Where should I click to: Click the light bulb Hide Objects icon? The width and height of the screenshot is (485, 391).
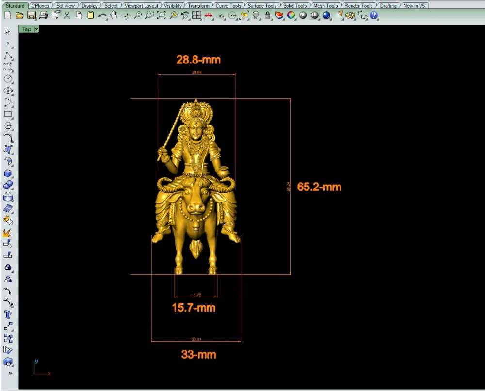coord(256,15)
